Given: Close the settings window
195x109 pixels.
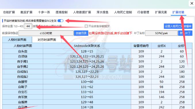Looking at the screenshot, I should tap(192, 3).
